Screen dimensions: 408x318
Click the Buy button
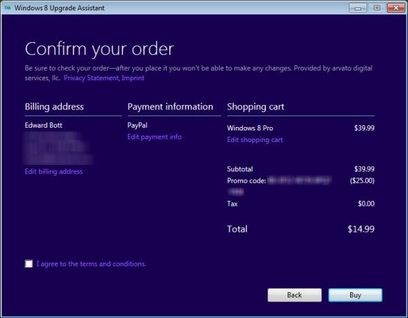pos(355,295)
